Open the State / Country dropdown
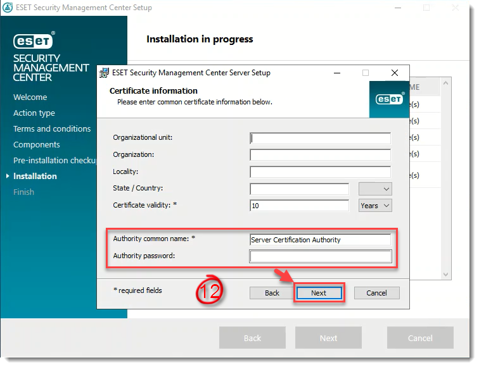 pos(375,189)
